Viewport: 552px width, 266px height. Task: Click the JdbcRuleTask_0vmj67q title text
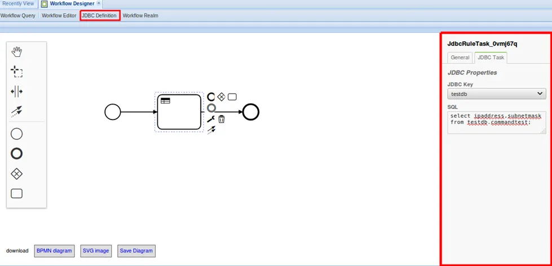pyautogui.click(x=482, y=43)
